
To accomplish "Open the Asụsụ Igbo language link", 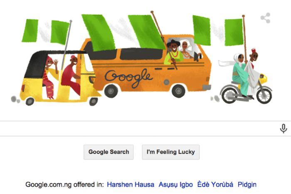I will (175, 184).
